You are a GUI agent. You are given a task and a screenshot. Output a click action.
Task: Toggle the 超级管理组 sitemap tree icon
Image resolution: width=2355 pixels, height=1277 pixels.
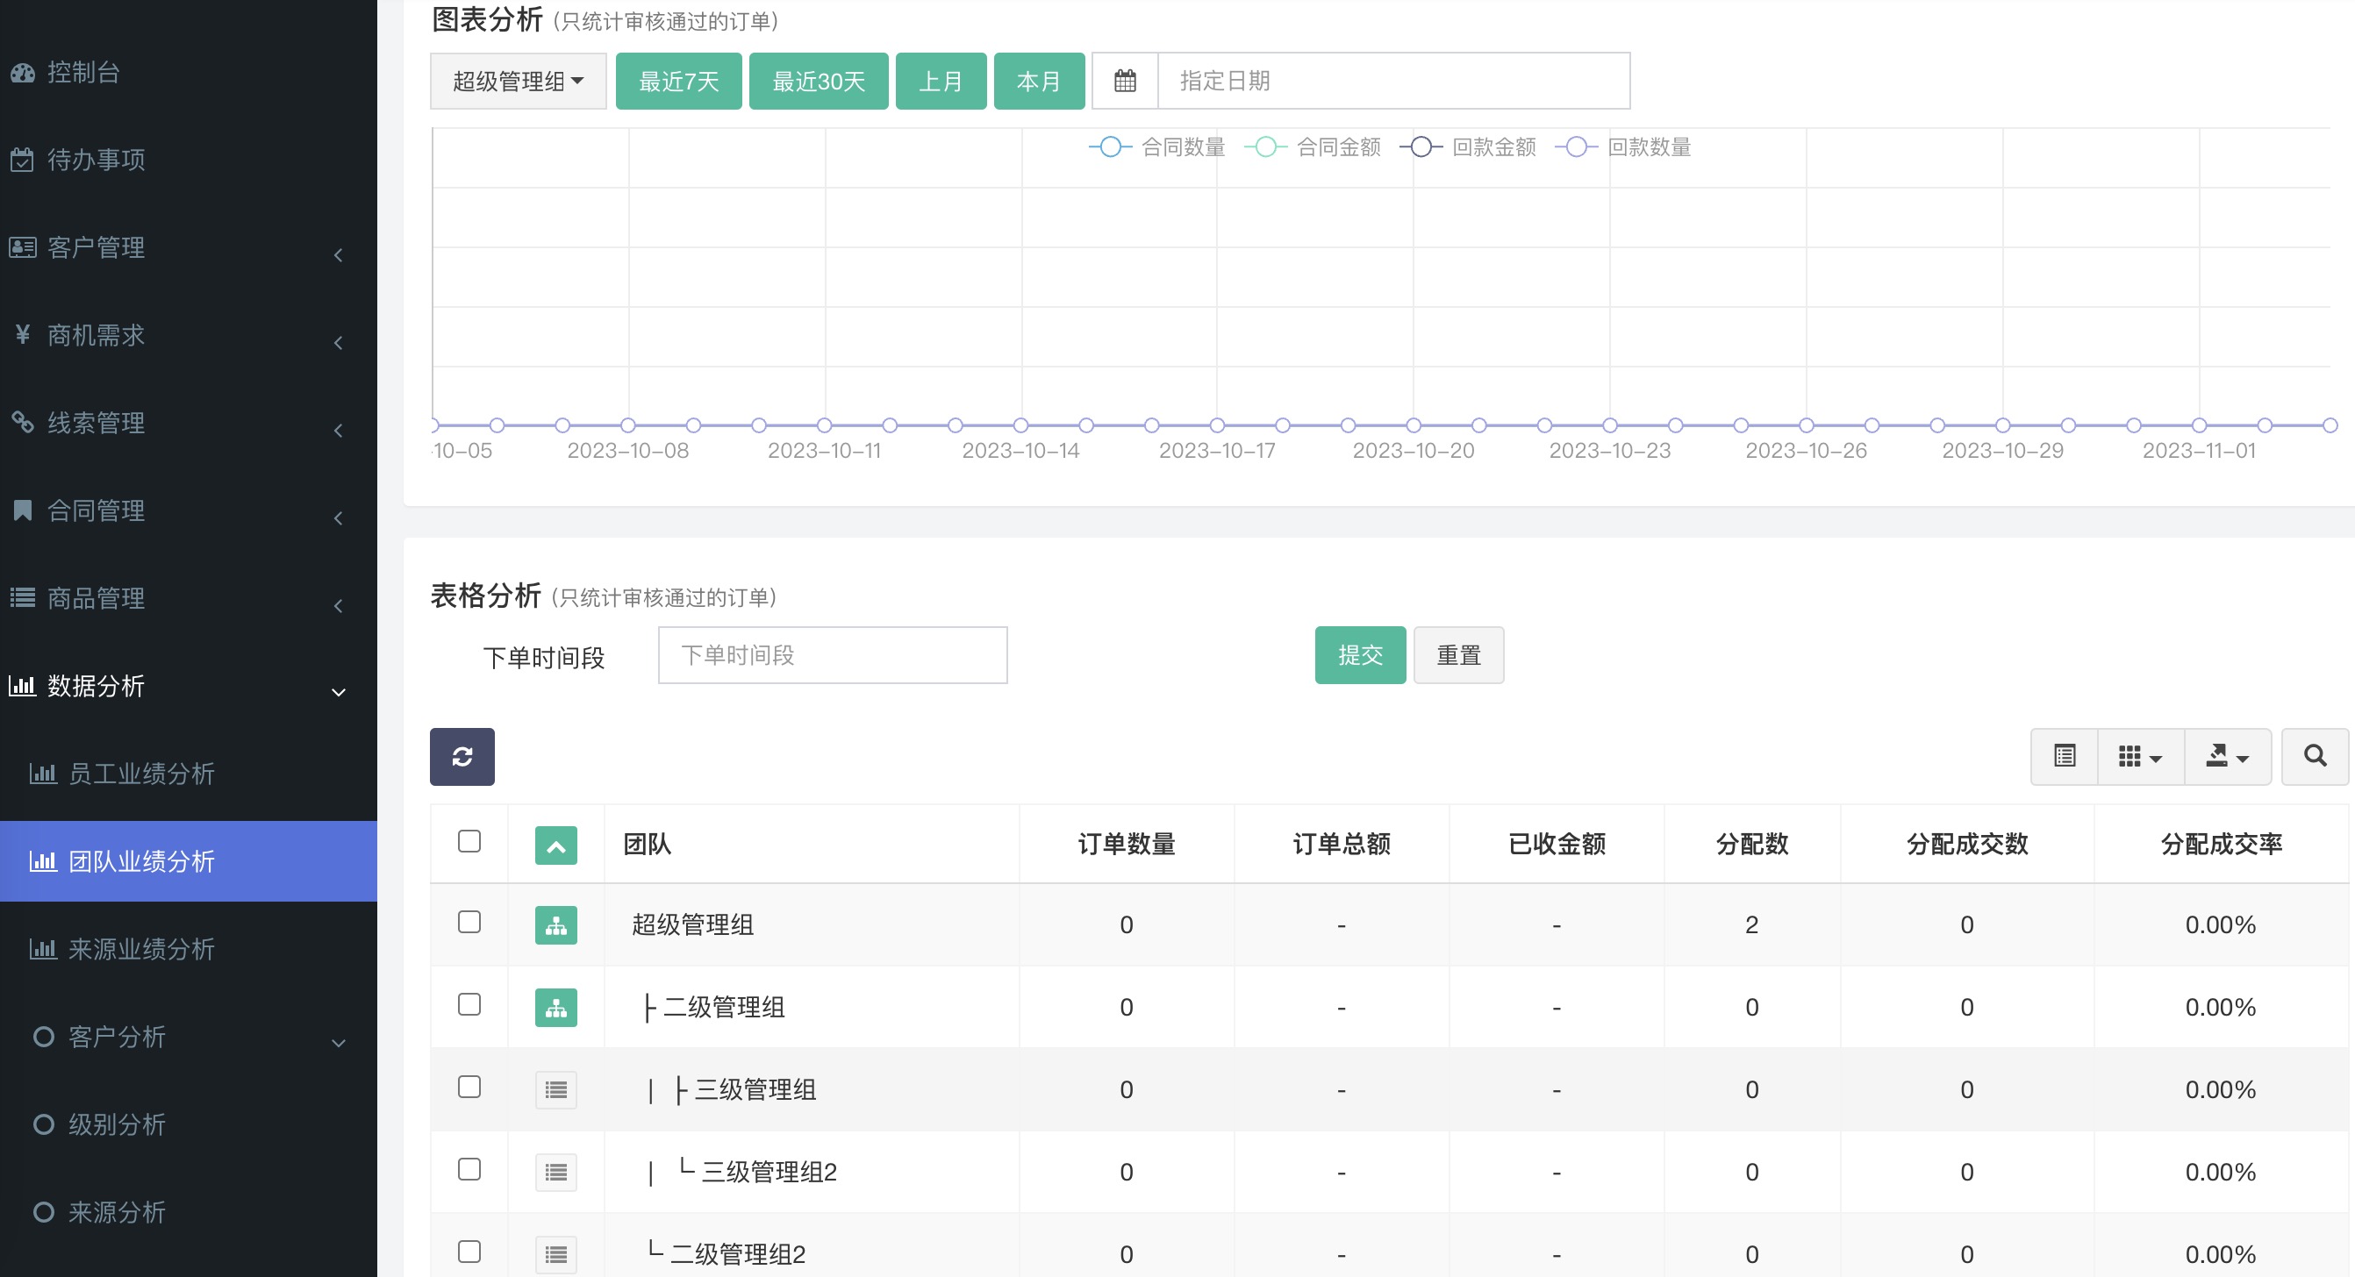coord(555,925)
